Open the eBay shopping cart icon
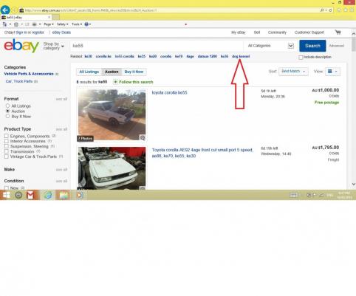 (338, 32)
